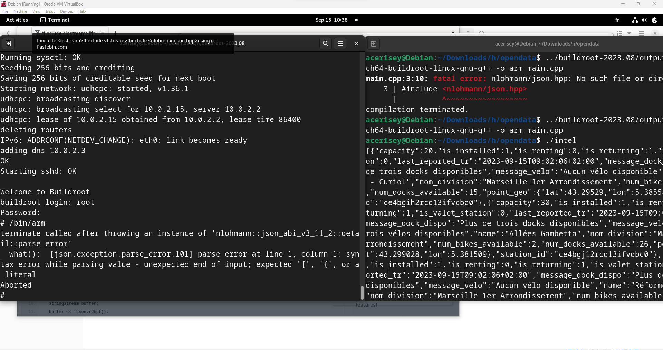
Task: Click the '# /bin/arm' command line
Action: point(23,223)
